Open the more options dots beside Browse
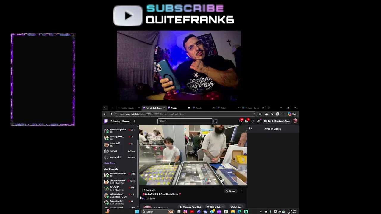The height and width of the screenshot is (214, 381). [x=134, y=121]
